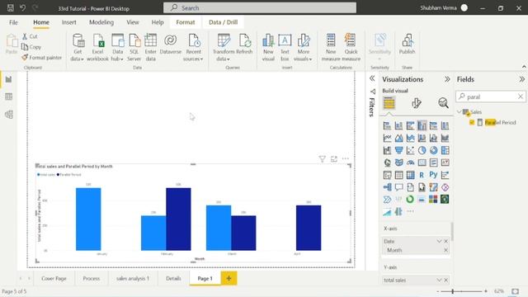This screenshot has width=528, height=297.
Task: Add a new report page
Action: point(229,279)
